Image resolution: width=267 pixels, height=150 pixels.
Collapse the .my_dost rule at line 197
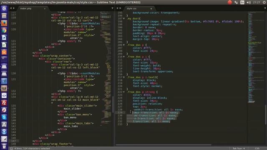pos(124,18)
